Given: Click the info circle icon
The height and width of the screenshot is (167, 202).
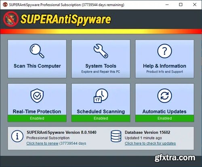Looking at the screenshot, I should point(17,136).
